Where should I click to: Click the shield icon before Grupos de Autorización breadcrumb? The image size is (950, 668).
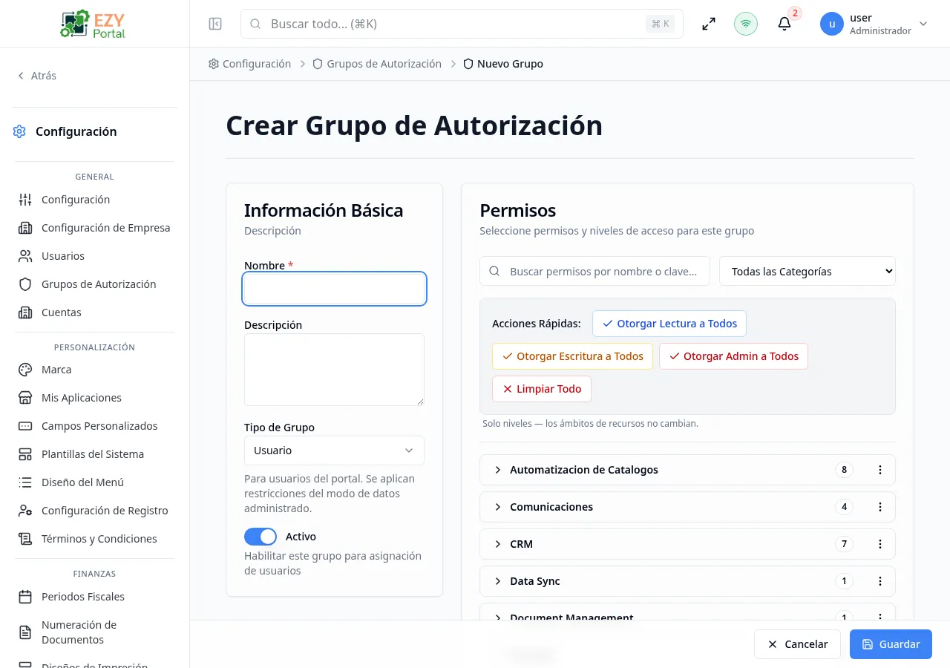pos(318,64)
